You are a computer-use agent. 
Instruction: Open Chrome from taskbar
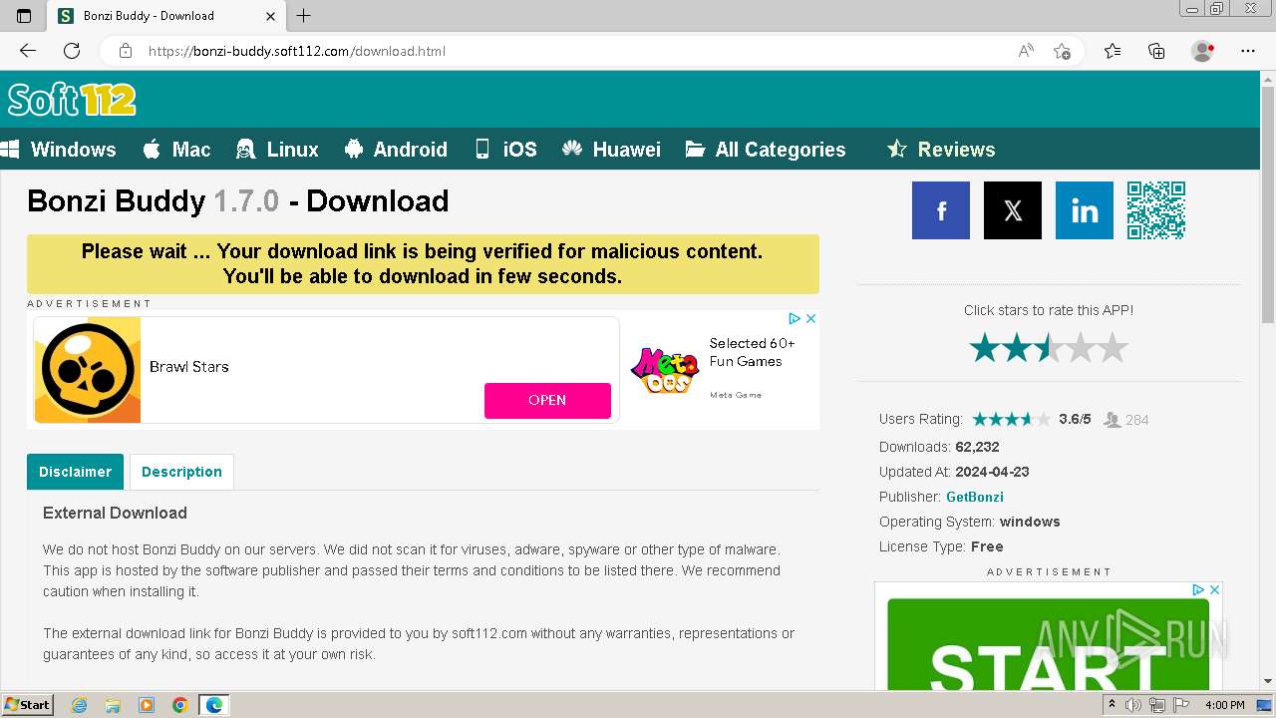point(179,705)
